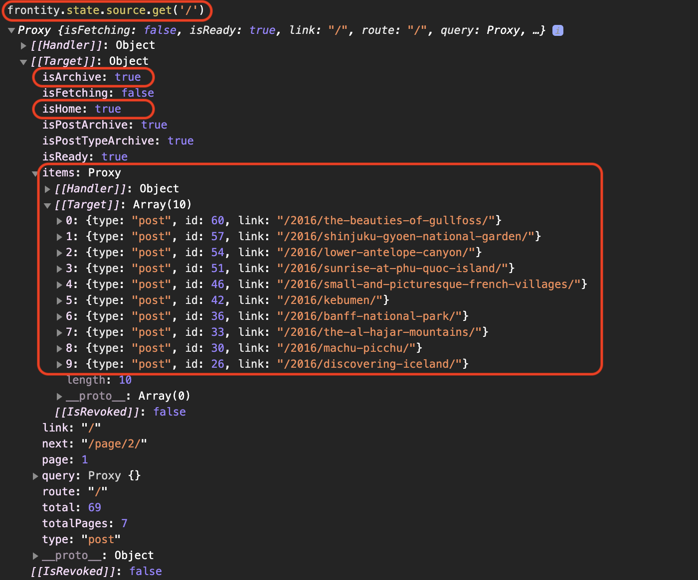This screenshot has width=698, height=580.
Task: Click the next "/page/2/" string value
Action: (114, 444)
